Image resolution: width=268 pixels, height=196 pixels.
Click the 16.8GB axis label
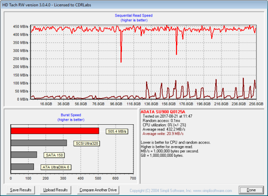(46, 104)
